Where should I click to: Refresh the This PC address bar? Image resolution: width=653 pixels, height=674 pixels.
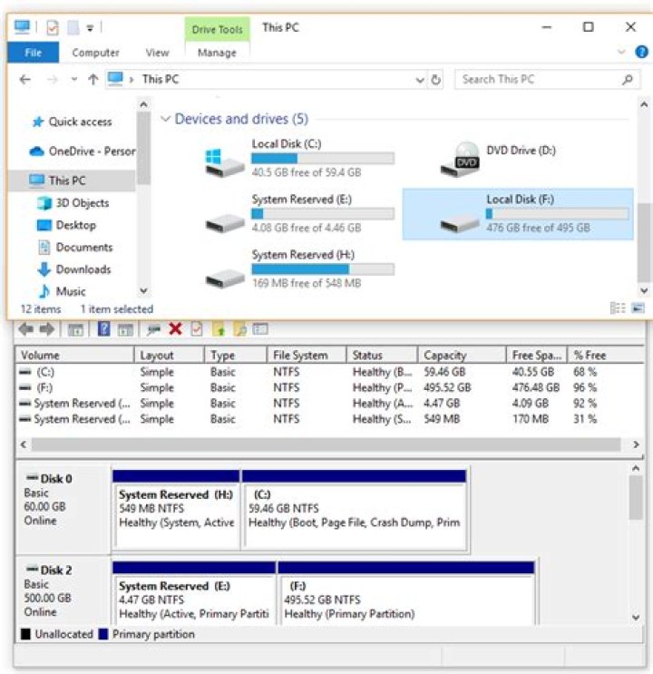pos(436,80)
